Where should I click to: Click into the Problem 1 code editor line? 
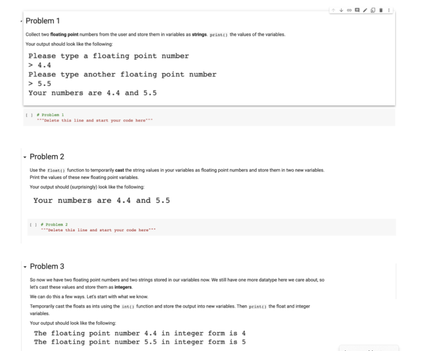95,121
